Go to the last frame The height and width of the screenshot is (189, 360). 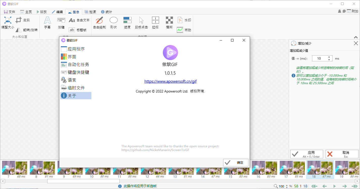pos(354,186)
